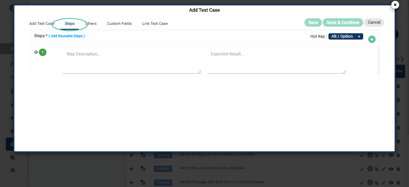
Task: Click the test type icon for TC0008
Action: tap(143, 182)
